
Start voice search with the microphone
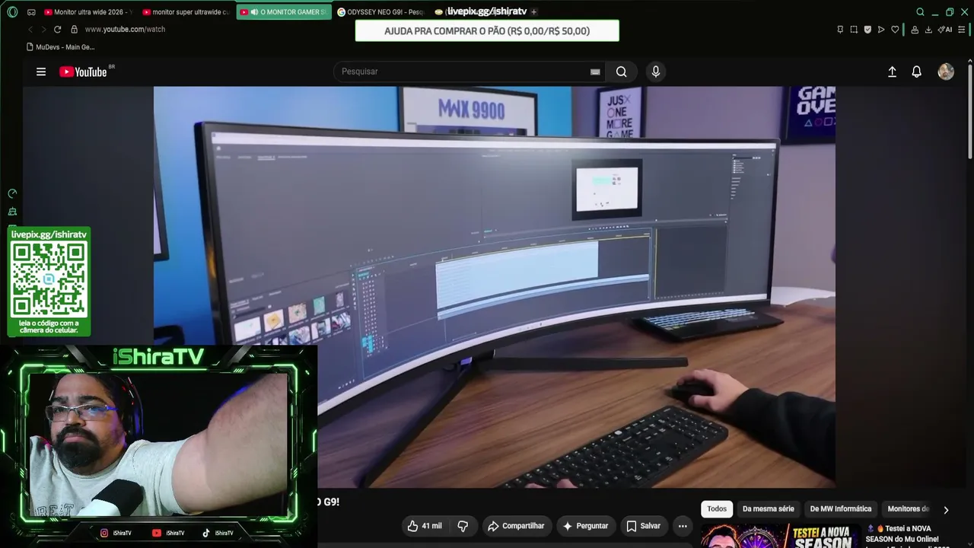[656, 72]
